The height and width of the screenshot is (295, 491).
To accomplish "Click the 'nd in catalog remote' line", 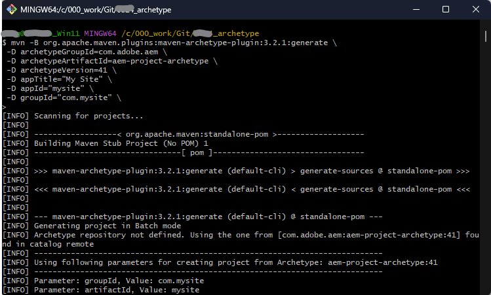I will 48,244.
